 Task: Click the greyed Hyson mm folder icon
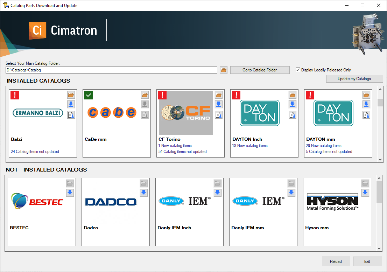(365, 183)
